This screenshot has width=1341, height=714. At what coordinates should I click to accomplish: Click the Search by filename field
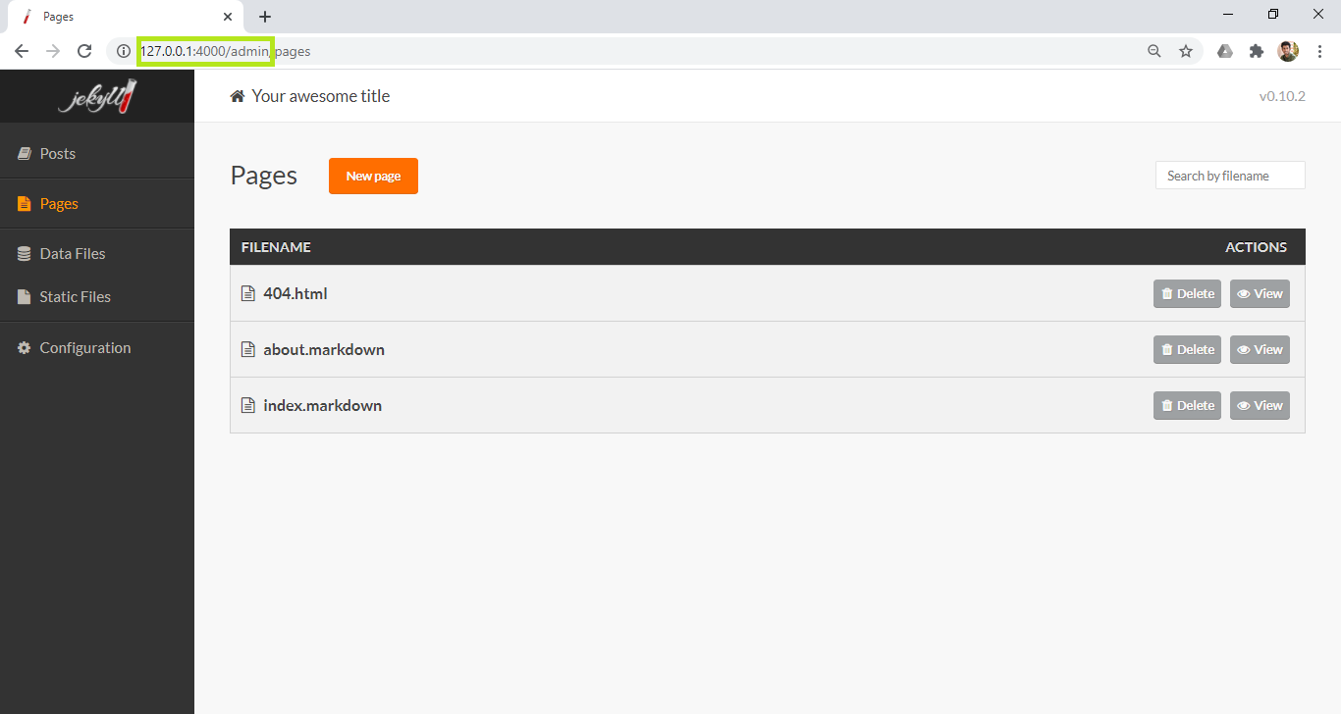coord(1230,176)
